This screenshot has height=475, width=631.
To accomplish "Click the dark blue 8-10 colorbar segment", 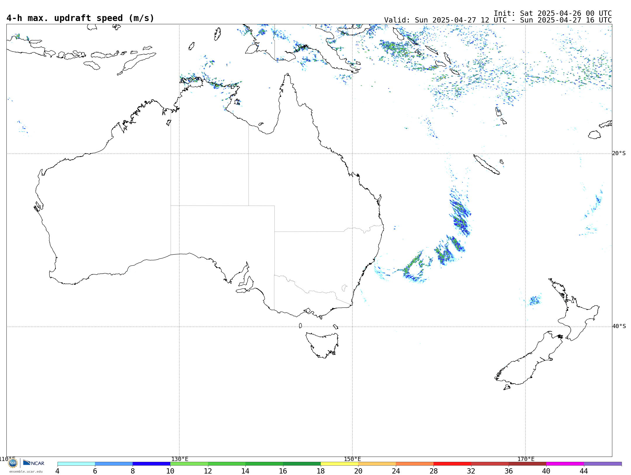I will coord(151,464).
